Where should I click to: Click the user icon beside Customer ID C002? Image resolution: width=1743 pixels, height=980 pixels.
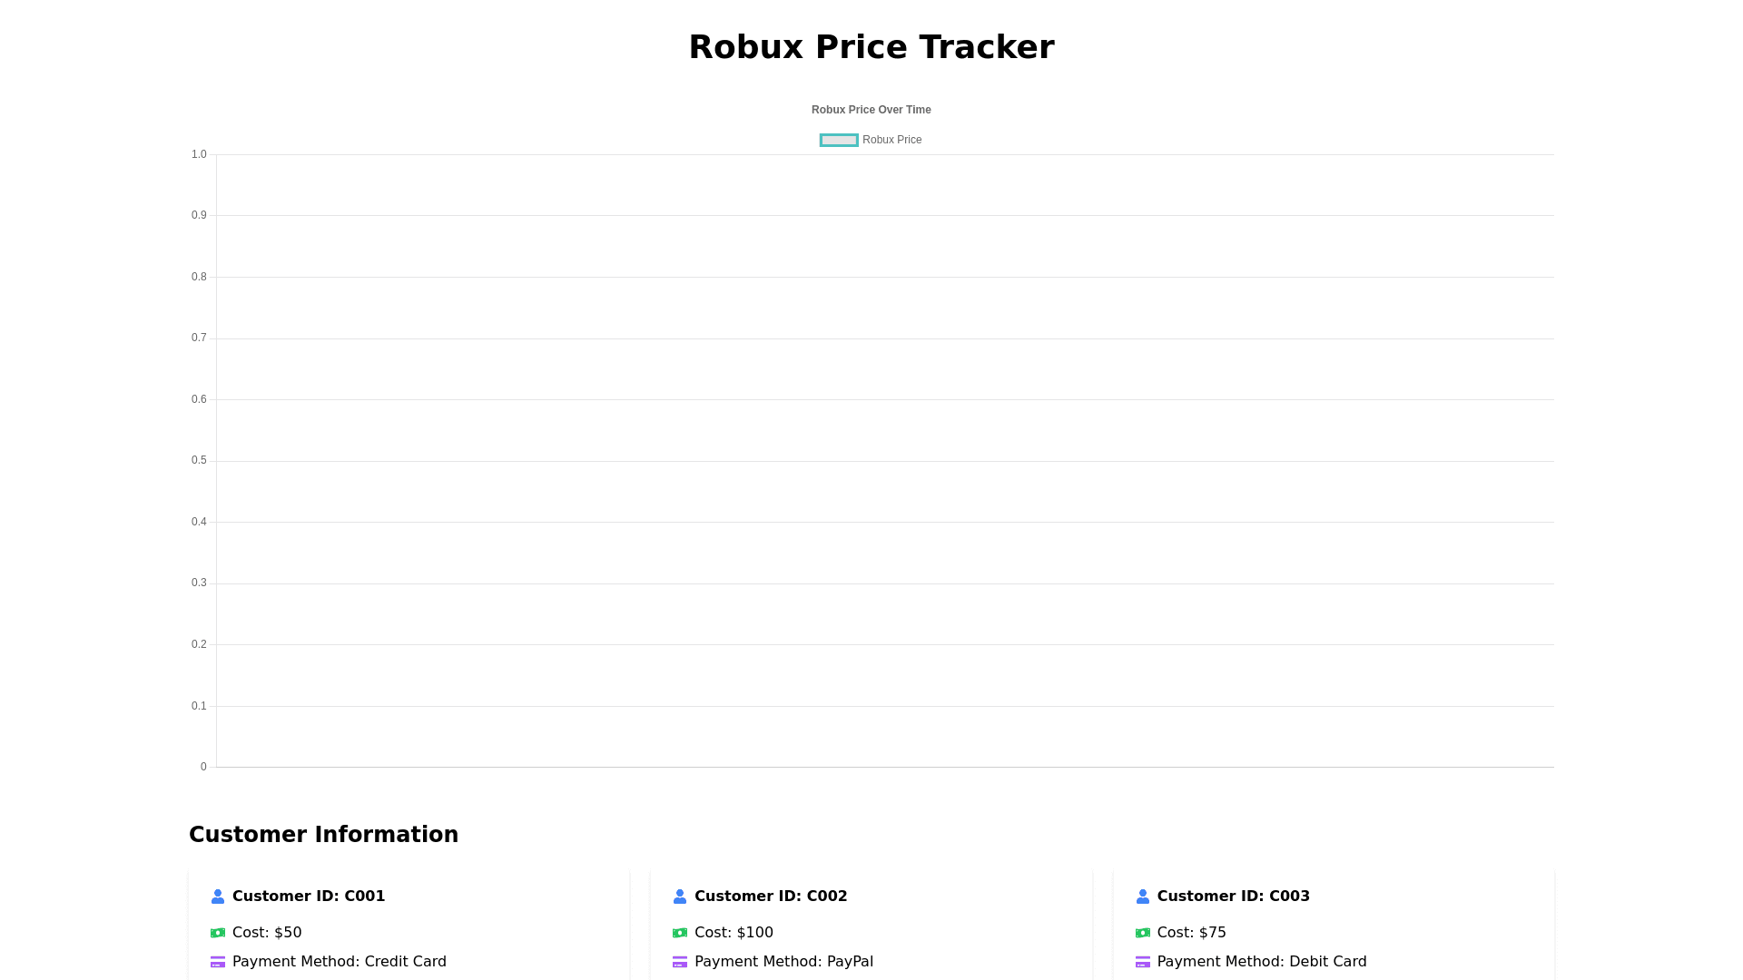pos(680,897)
